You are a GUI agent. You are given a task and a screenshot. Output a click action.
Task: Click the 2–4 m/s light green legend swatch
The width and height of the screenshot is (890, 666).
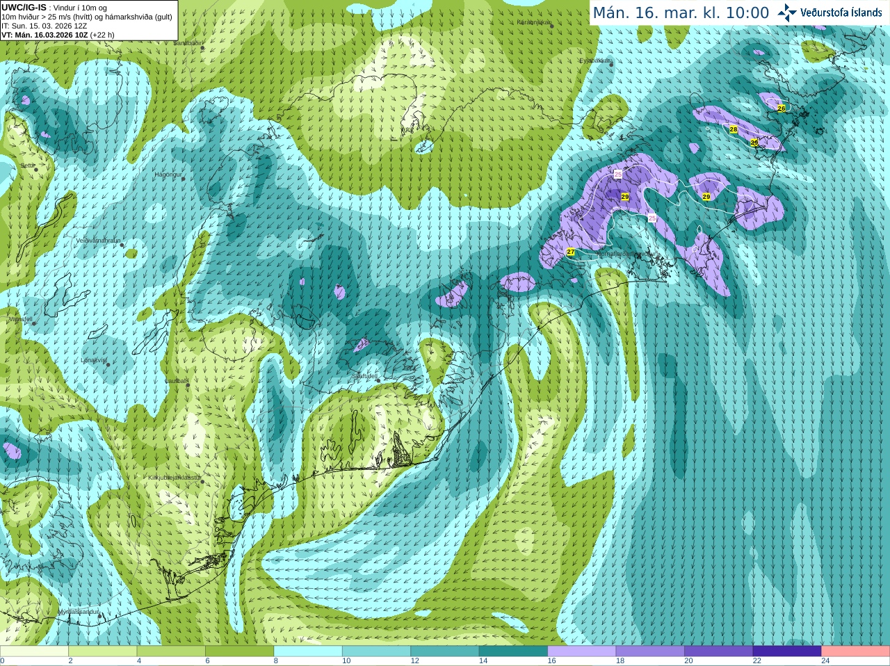[x=102, y=651]
